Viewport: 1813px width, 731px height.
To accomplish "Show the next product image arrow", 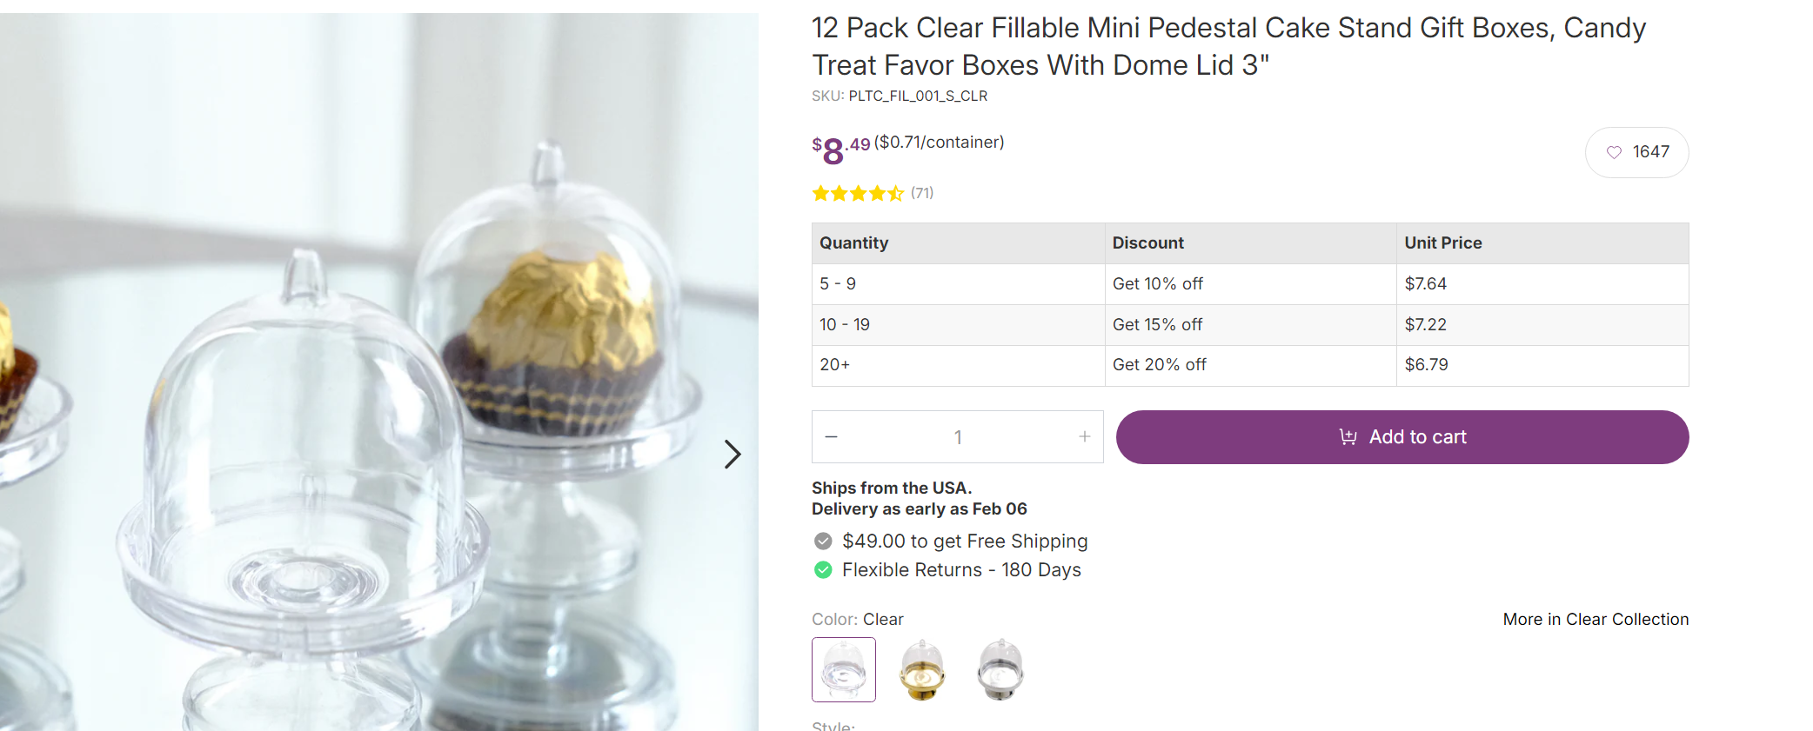I will [x=733, y=454].
